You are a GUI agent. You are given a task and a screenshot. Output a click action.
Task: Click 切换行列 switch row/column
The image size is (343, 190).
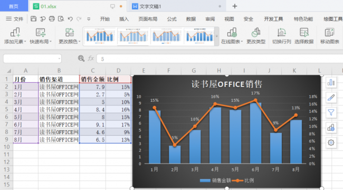tap(282, 36)
